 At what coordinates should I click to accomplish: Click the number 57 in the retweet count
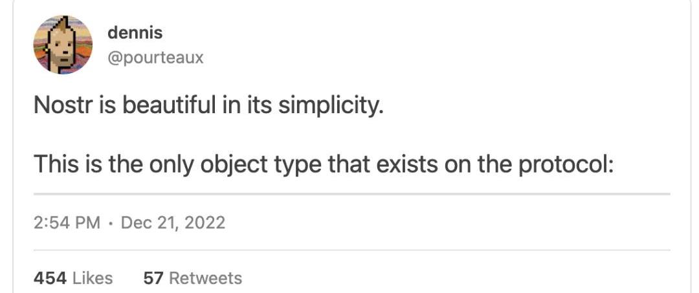click(x=152, y=278)
